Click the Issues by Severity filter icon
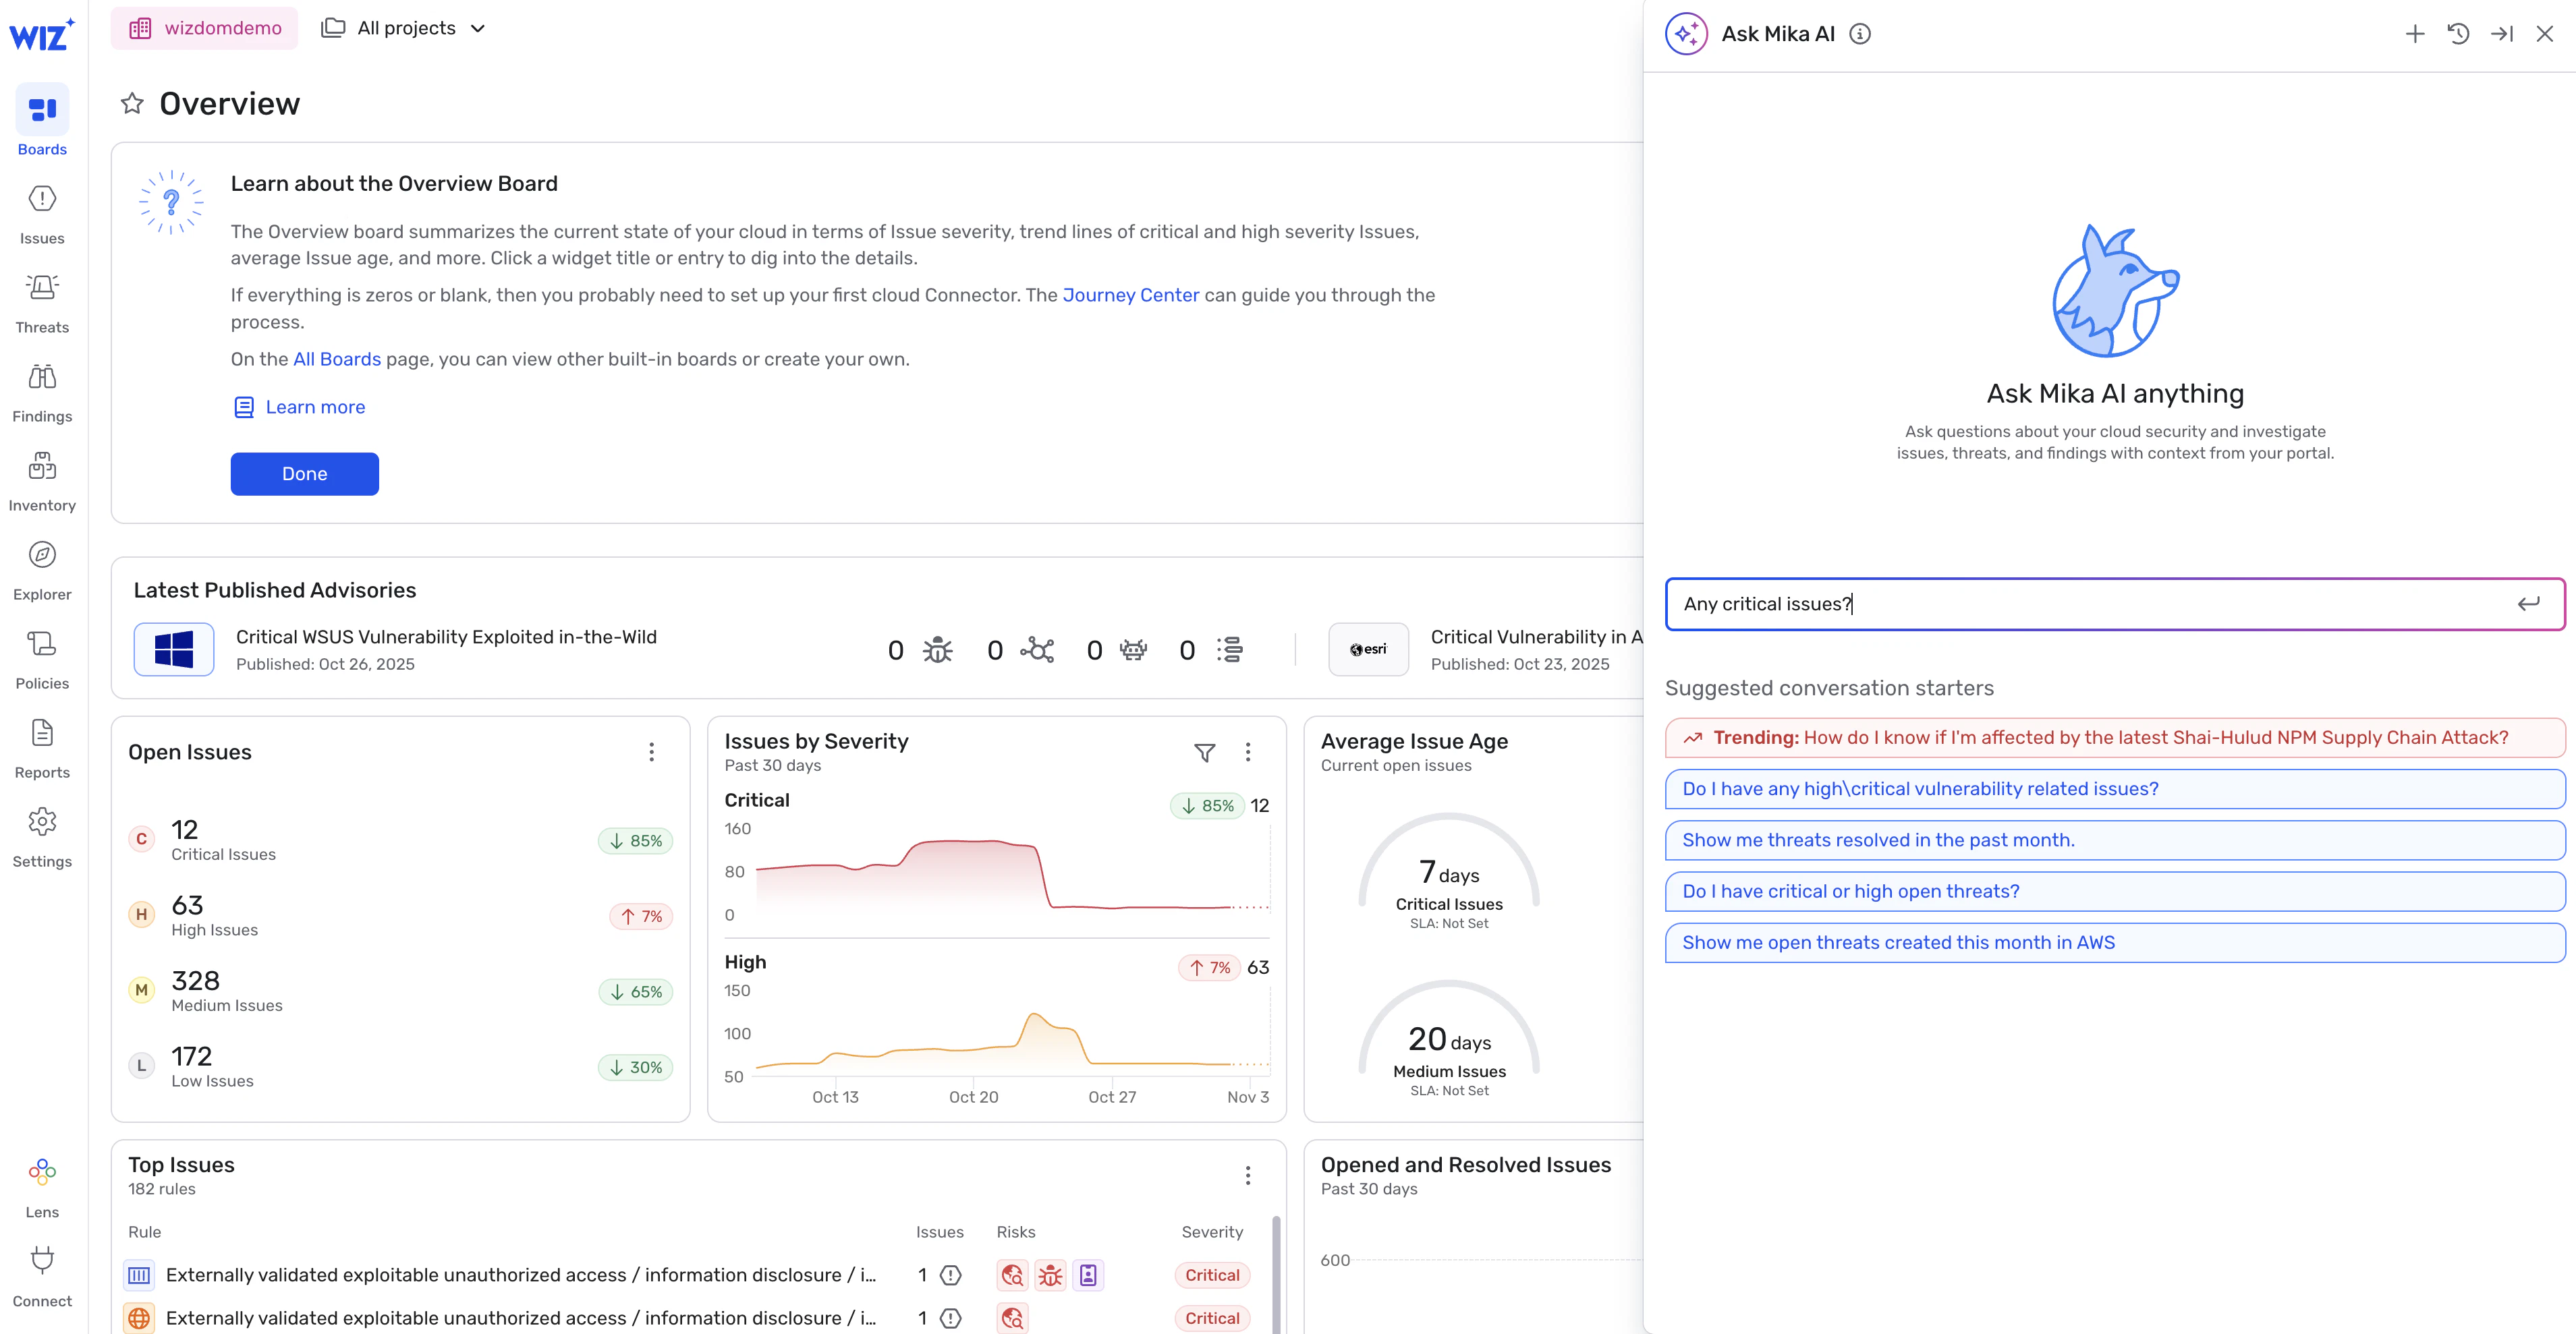This screenshot has width=2576, height=1334. [1204, 753]
